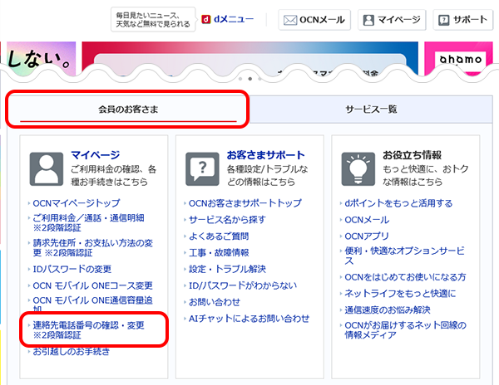This screenshot has width=499, height=385.
Task: Click the lightbulb icon for お役立ち情報
Action: (359, 169)
